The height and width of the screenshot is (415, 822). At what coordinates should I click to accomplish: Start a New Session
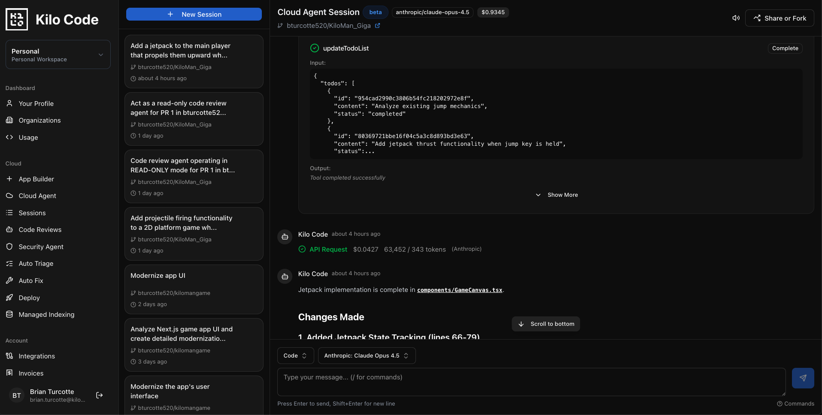click(x=194, y=14)
